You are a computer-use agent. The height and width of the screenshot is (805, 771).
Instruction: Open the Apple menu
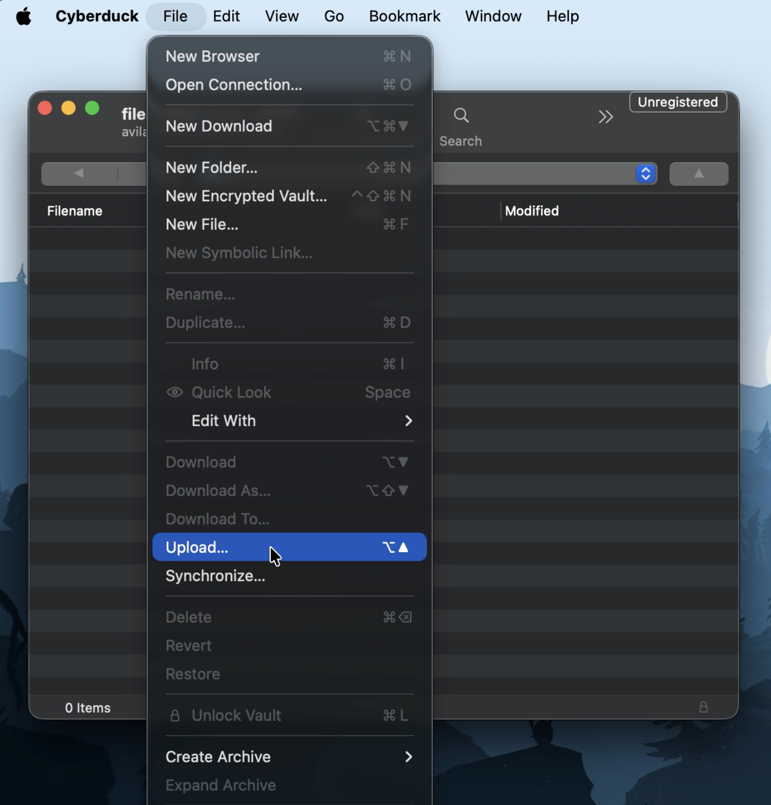24,16
